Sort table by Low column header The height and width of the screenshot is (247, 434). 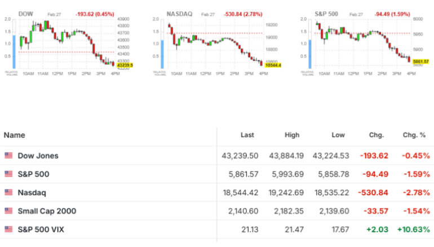[338, 135]
